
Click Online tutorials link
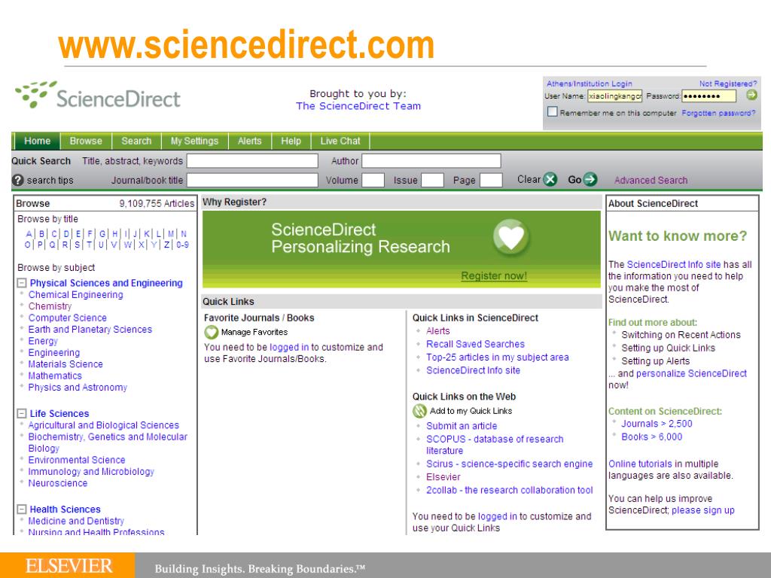point(640,464)
